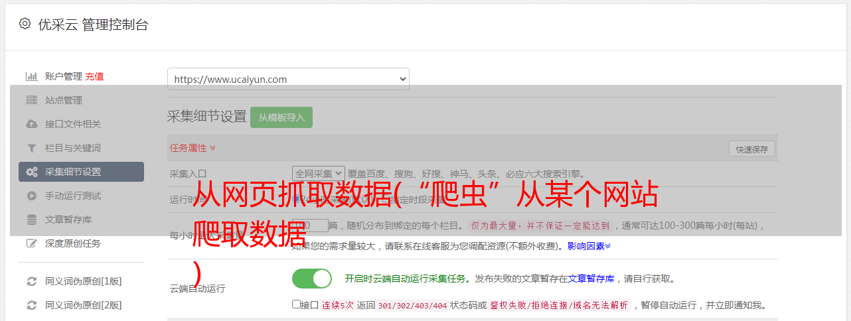Click the play icon for 手动运行测试
851x321 pixels.
31,196
